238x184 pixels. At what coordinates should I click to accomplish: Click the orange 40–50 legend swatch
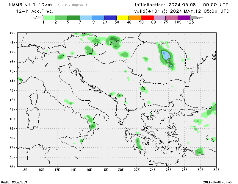pos(135,18)
